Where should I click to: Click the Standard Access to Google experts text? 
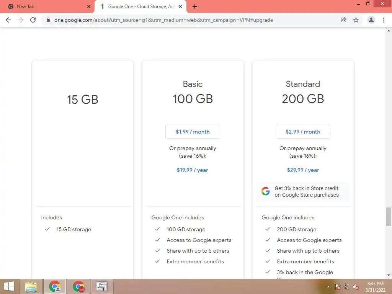(x=309, y=240)
